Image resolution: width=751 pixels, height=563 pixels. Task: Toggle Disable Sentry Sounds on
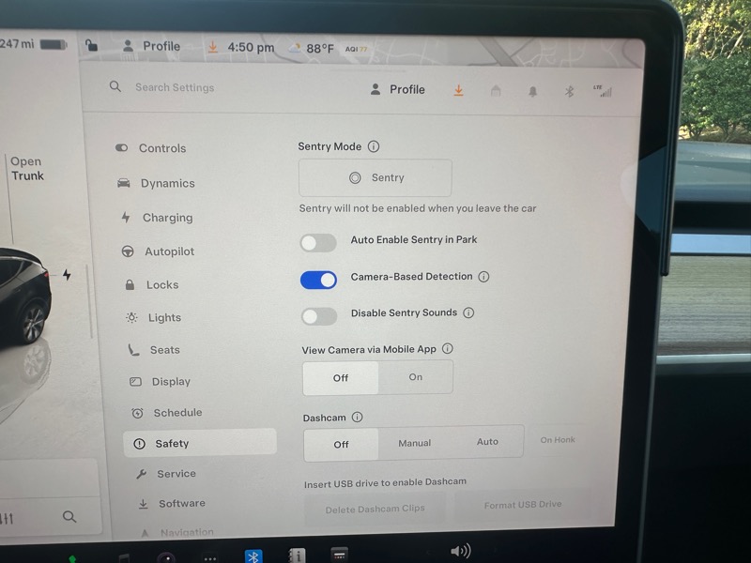tap(318, 316)
